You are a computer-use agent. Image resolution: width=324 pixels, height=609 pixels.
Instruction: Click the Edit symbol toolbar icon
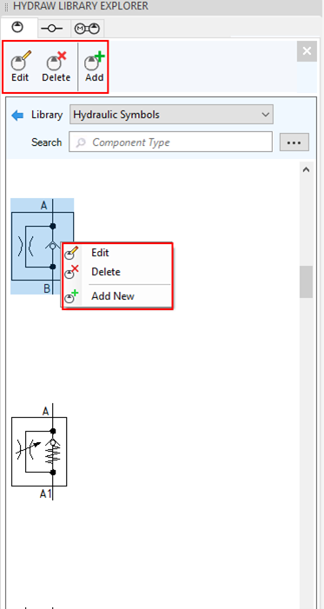pyautogui.click(x=20, y=66)
